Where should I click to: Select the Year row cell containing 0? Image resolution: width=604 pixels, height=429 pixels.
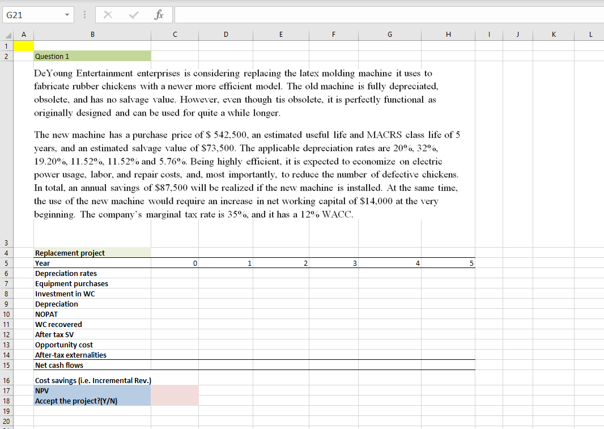click(175, 263)
